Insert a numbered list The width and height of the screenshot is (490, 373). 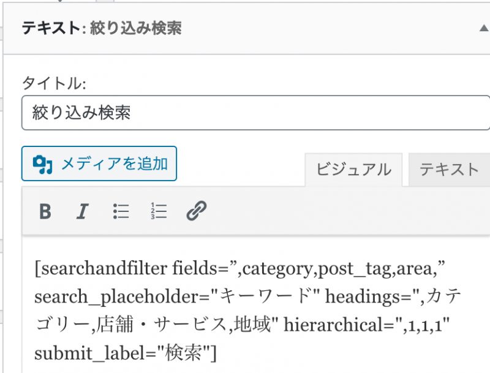(x=159, y=211)
